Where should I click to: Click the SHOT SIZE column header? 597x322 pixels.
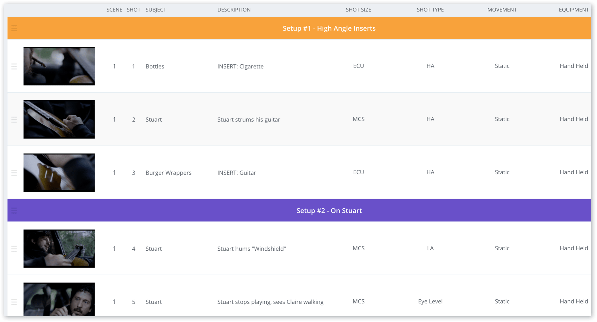click(x=358, y=10)
